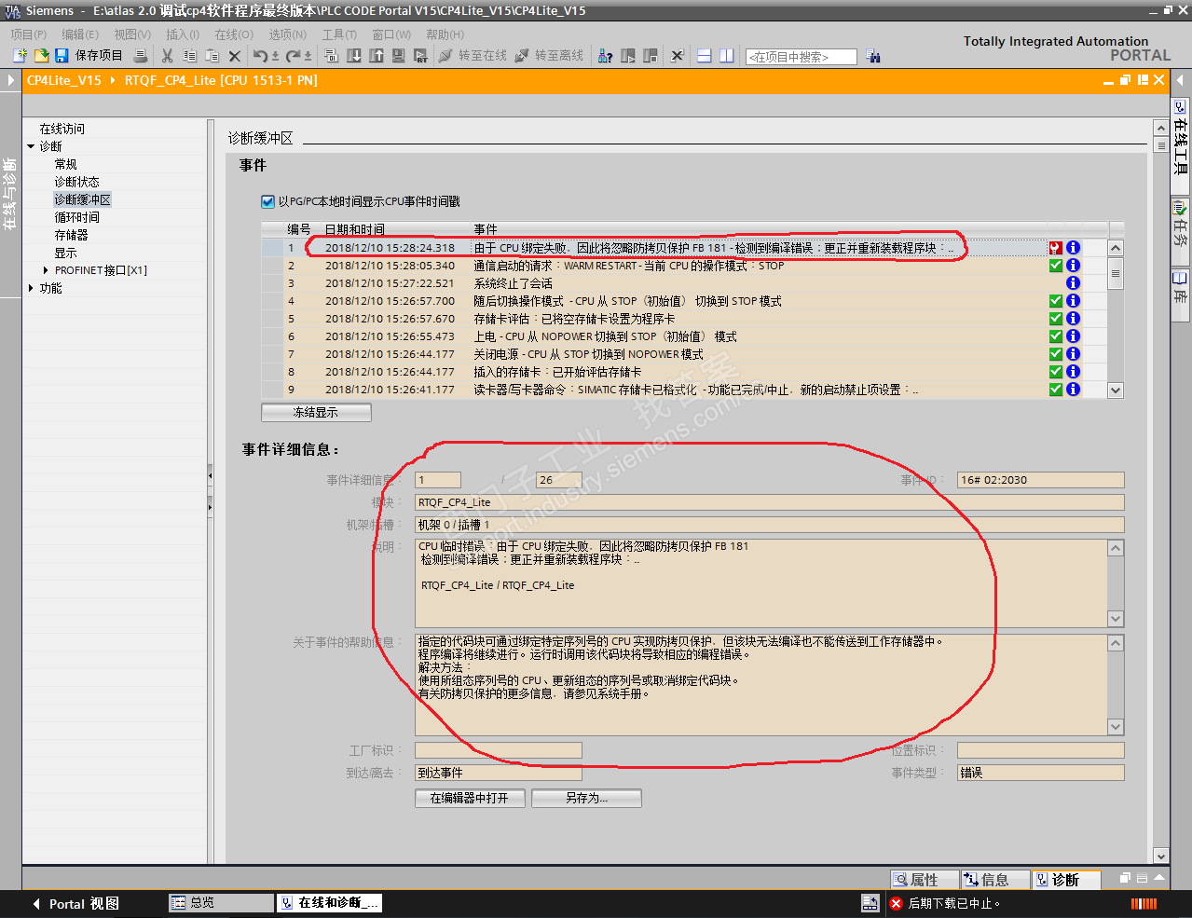Click the Copy icon in toolbar
1192x918 pixels.
coord(189,56)
